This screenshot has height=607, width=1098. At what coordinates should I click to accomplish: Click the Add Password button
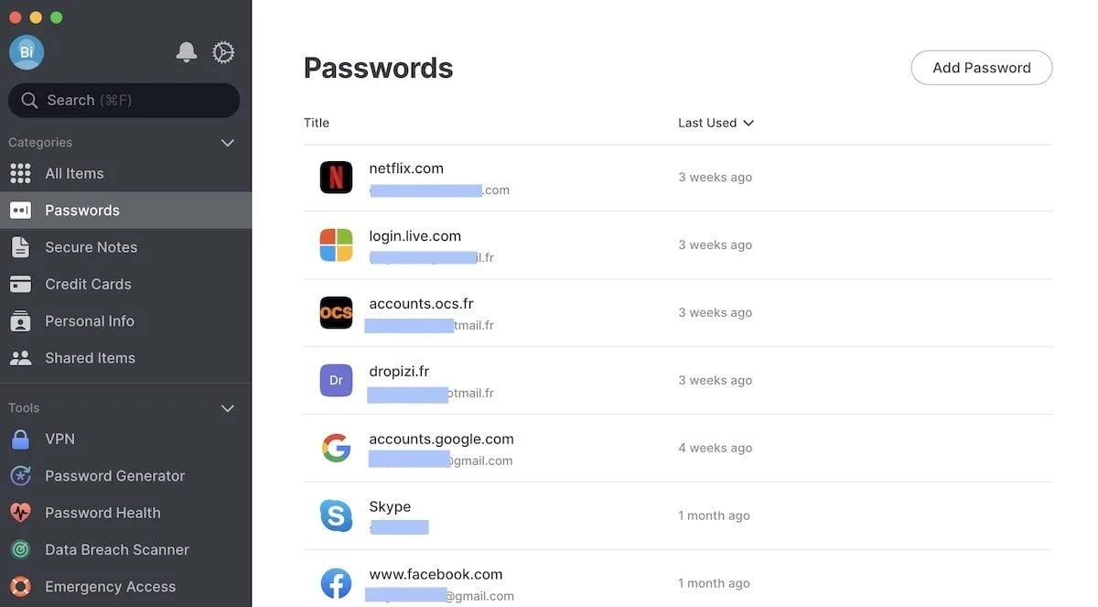[x=981, y=68]
